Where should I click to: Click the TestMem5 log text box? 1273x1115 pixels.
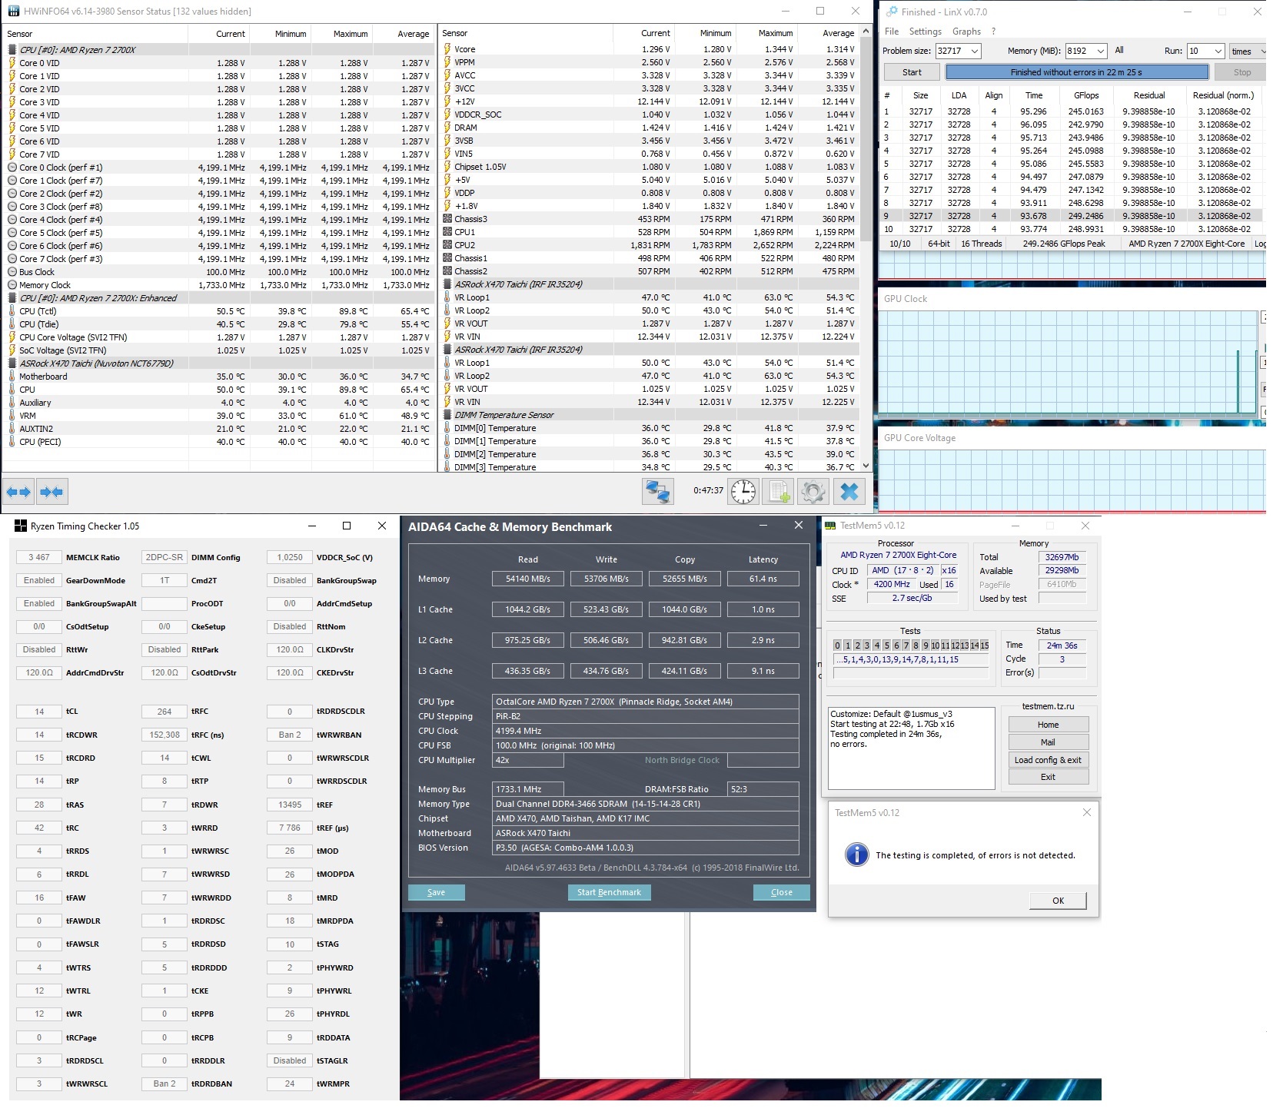coord(911,748)
